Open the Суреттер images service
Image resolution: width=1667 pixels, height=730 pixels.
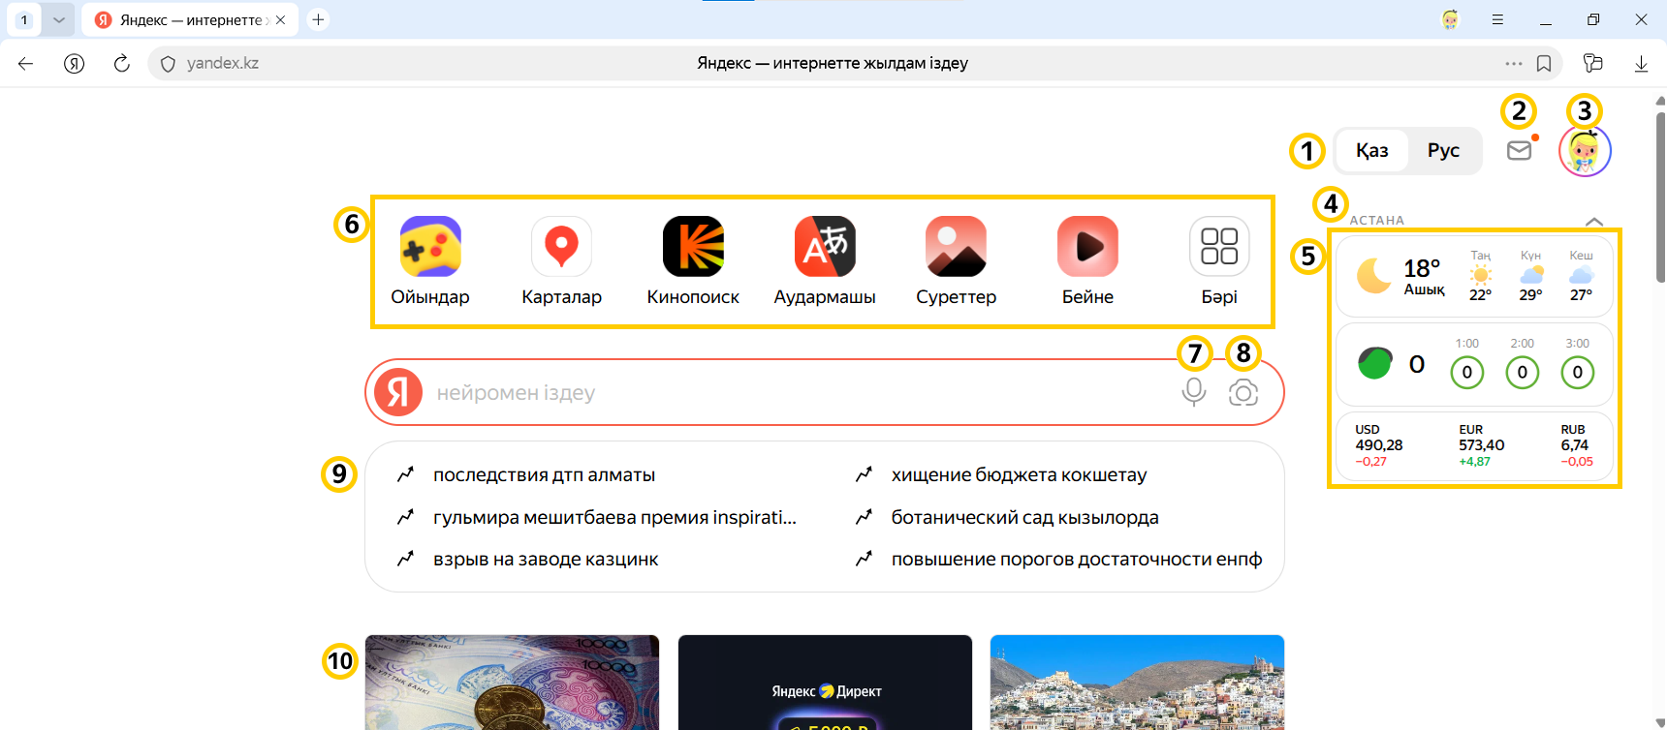(956, 261)
